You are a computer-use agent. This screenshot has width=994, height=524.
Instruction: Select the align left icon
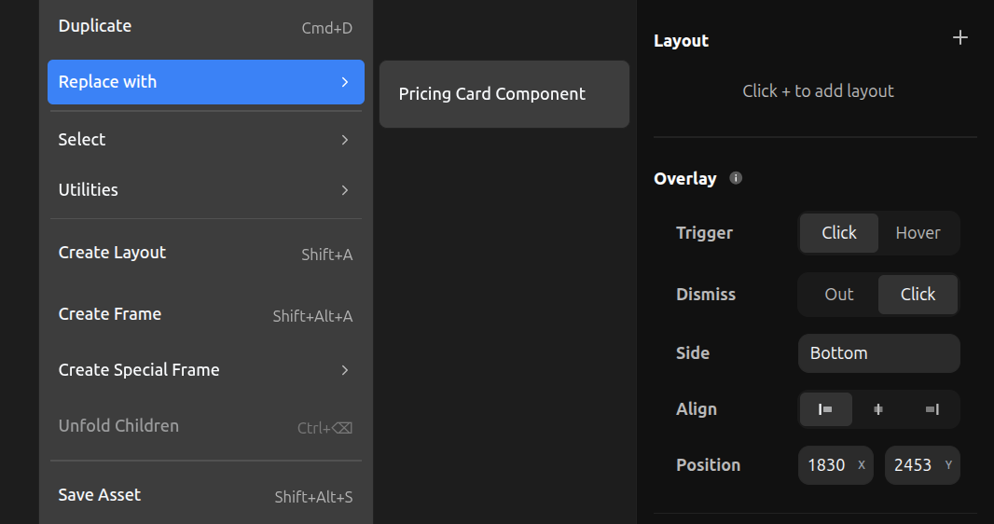826,409
